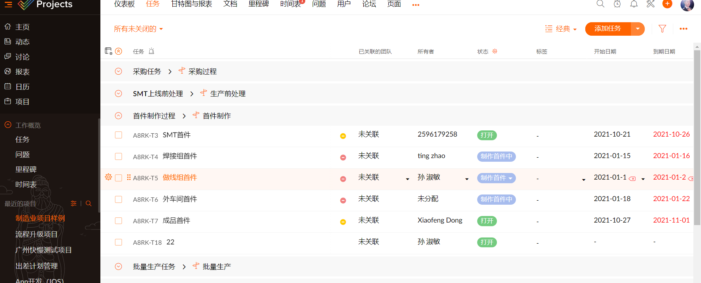Click the search magnifier in top bar
The width and height of the screenshot is (701, 283).
click(x=600, y=4)
